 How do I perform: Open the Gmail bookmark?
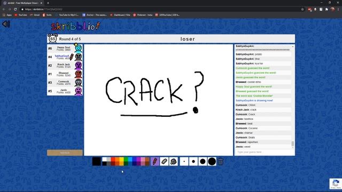click(35, 15)
